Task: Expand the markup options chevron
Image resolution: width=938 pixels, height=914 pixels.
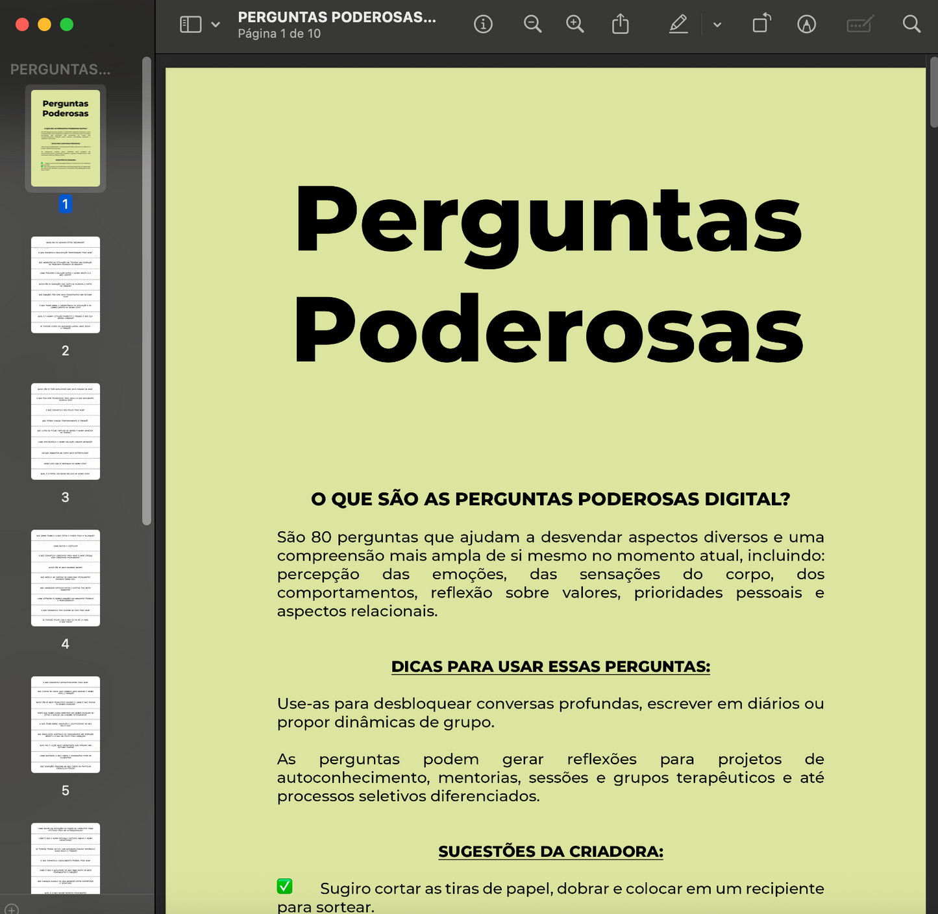Action: tap(717, 24)
